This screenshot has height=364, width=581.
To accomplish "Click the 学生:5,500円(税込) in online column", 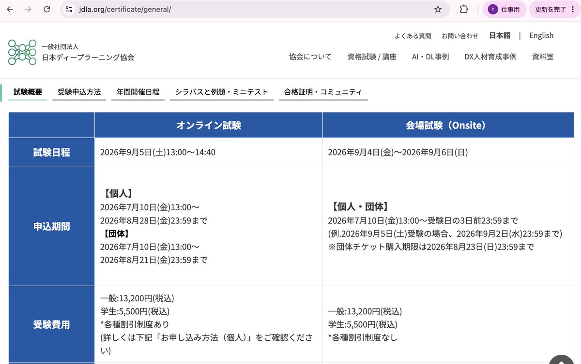I will click(x=135, y=311).
